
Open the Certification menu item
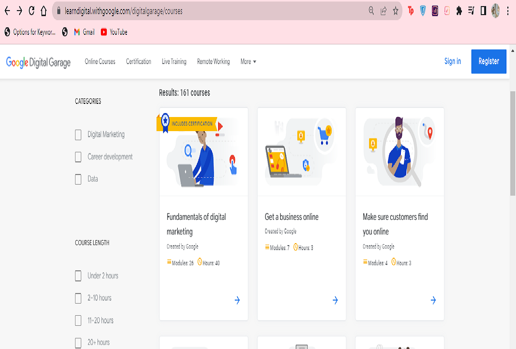(138, 62)
